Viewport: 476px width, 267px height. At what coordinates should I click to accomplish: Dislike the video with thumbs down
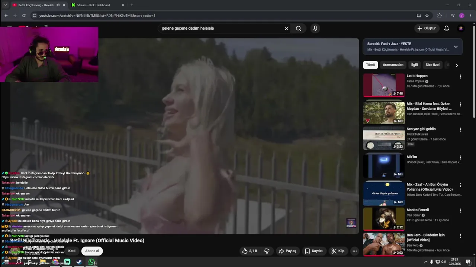coord(267,251)
